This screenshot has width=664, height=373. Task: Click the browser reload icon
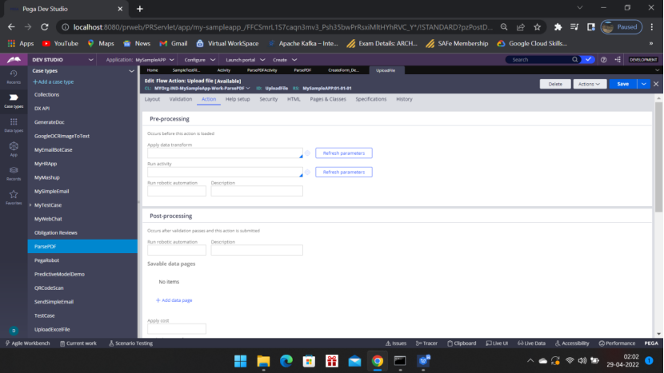click(x=45, y=27)
